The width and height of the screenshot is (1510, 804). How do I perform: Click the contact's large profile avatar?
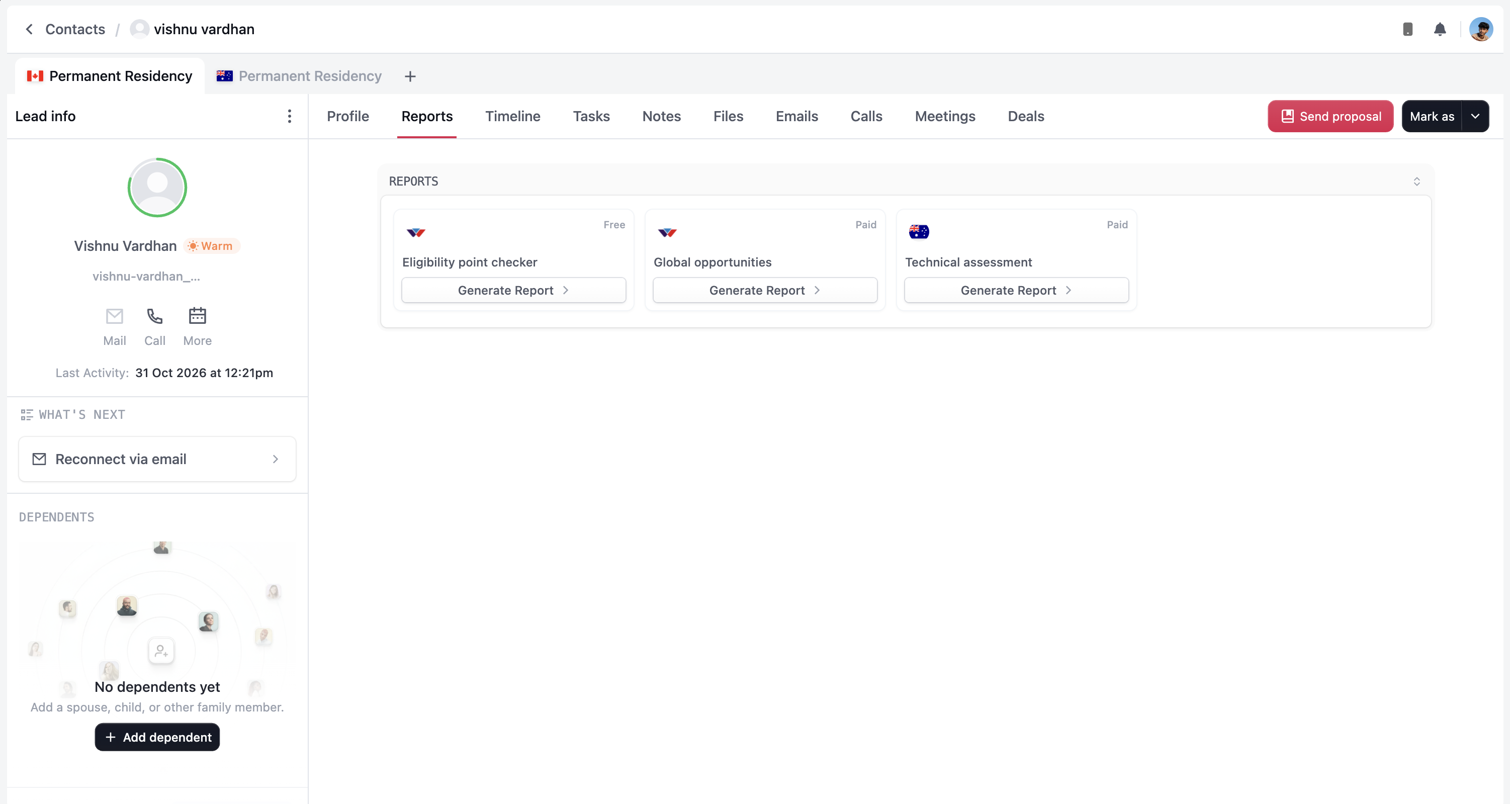[157, 188]
